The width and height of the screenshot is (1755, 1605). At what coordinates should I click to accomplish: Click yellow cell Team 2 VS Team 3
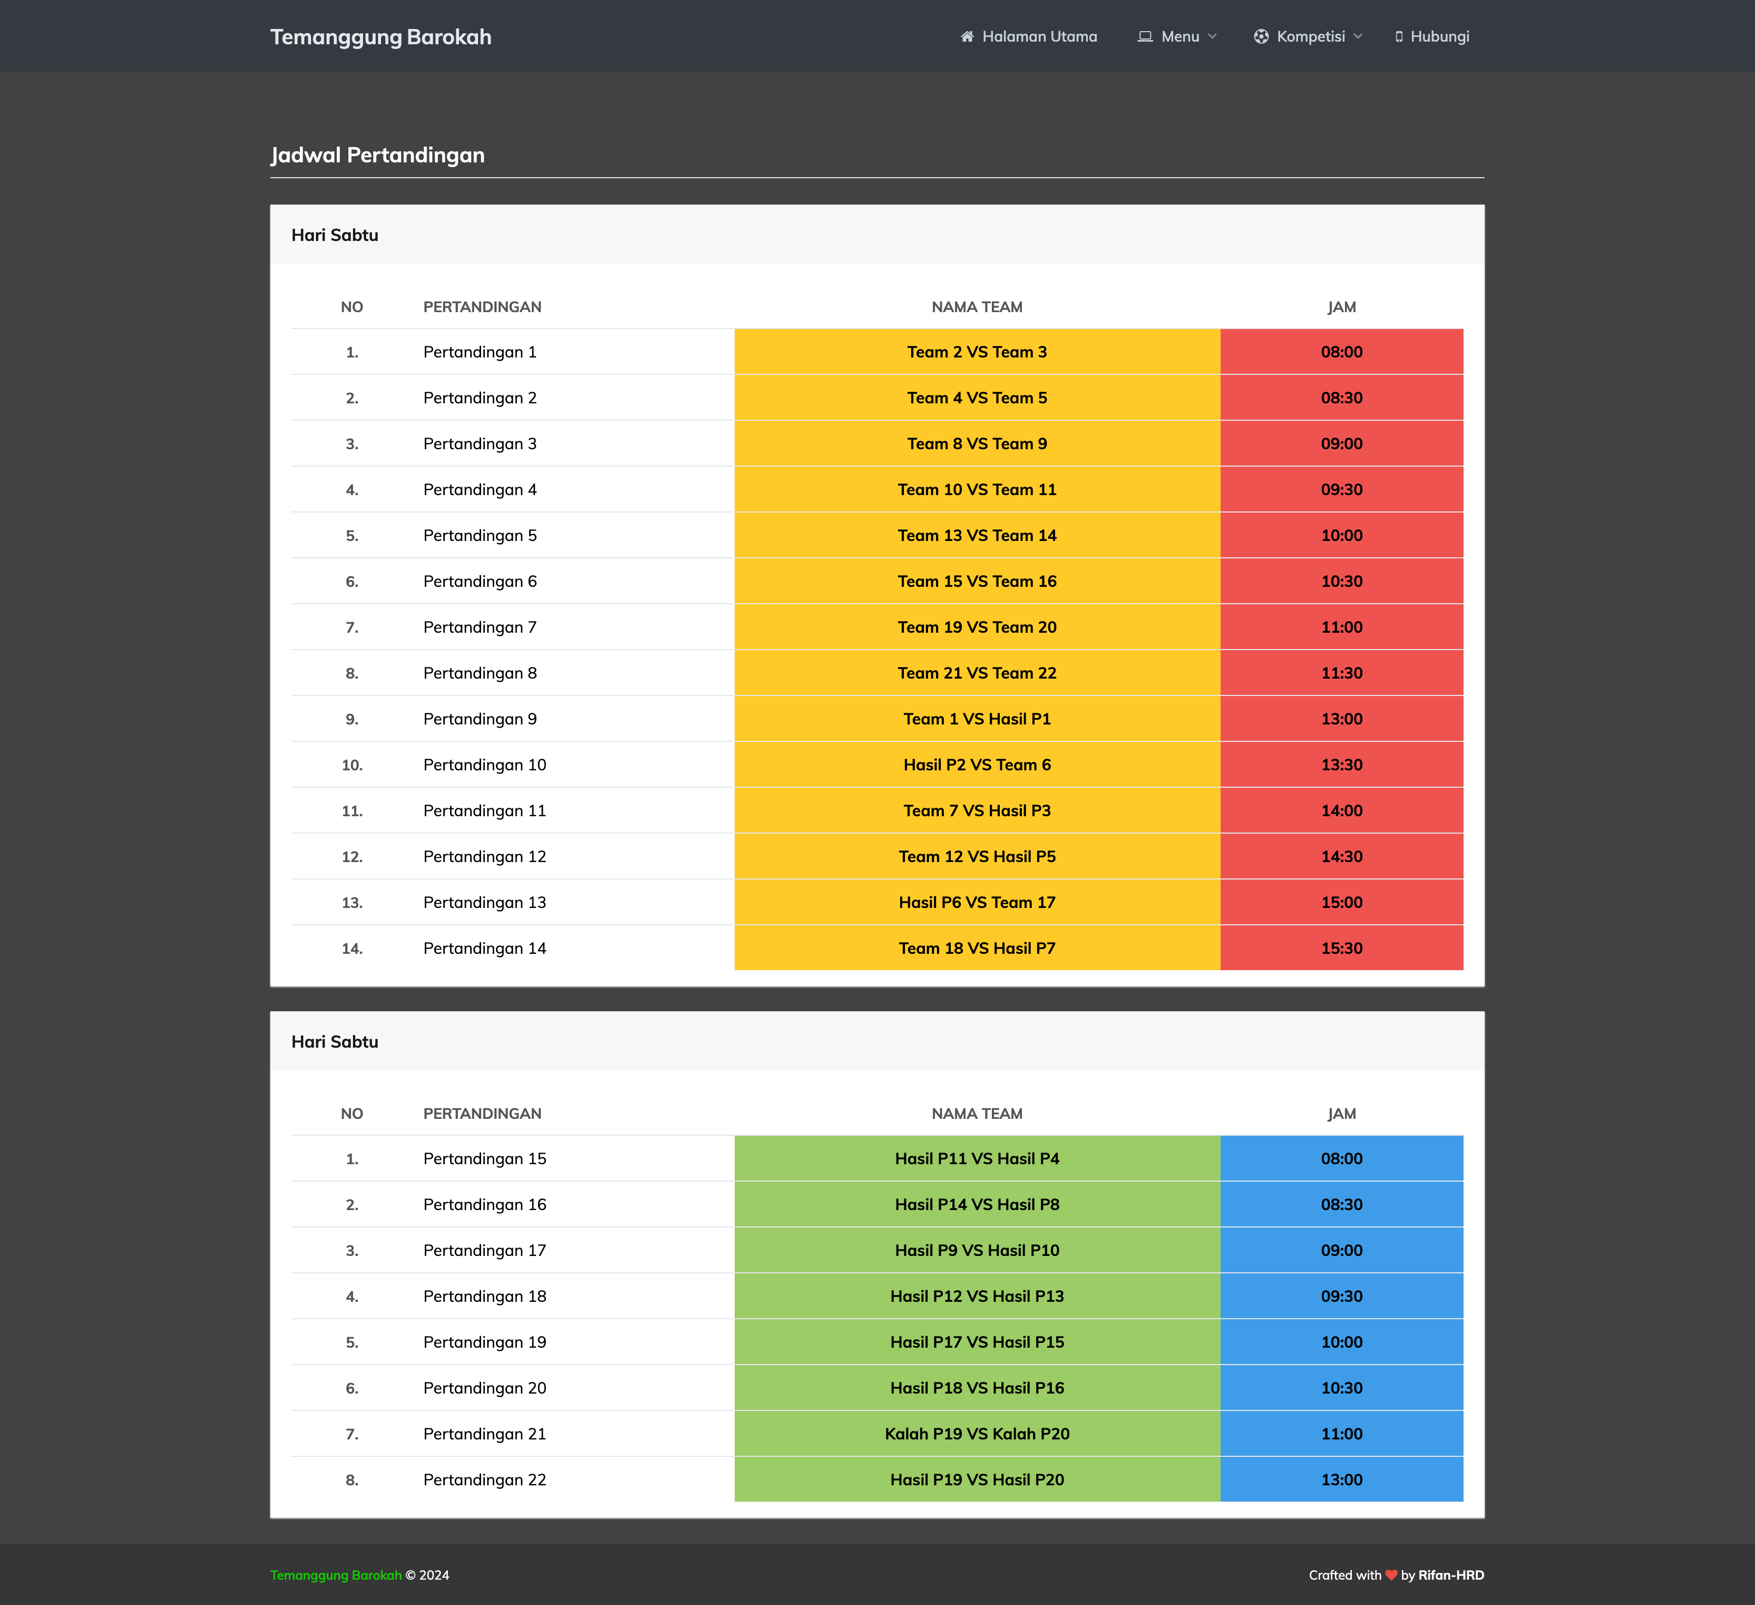977,352
